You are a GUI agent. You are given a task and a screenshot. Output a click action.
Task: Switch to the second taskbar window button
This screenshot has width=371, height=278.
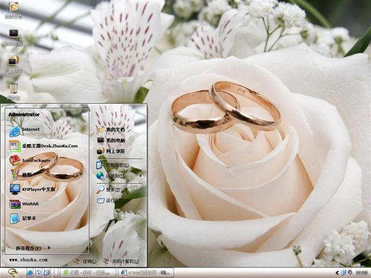(x=146, y=273)
